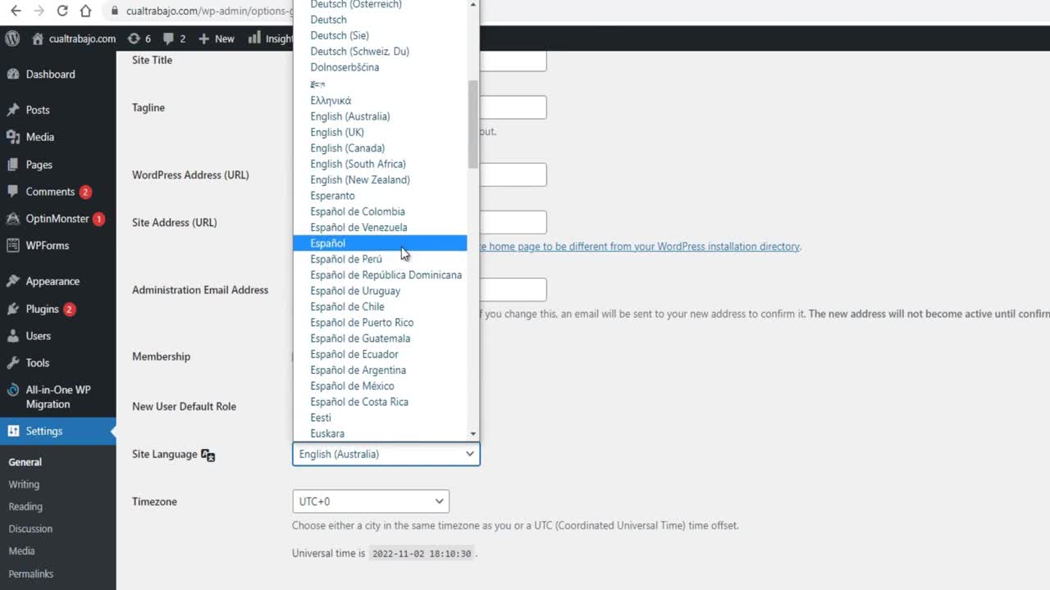Click the language list scrollbar thumb
The height and width of the screenshot is (590, 1050).
(x=472, y=125)
